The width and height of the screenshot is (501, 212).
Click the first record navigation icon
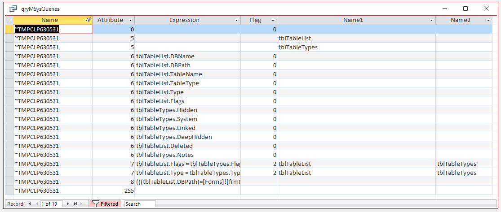click(x=29, y=204)
